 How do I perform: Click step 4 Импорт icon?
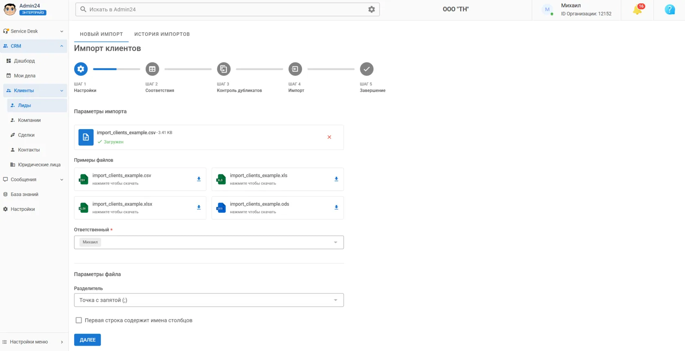tap(295, 69)
